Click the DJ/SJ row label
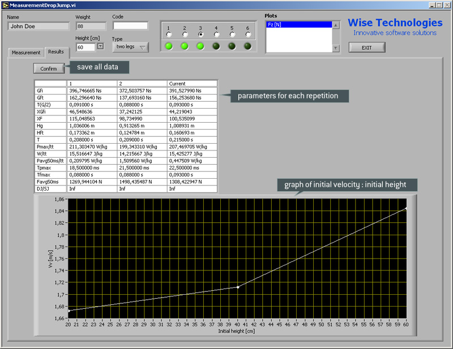The image size is (453, 349). coord(50,189)
